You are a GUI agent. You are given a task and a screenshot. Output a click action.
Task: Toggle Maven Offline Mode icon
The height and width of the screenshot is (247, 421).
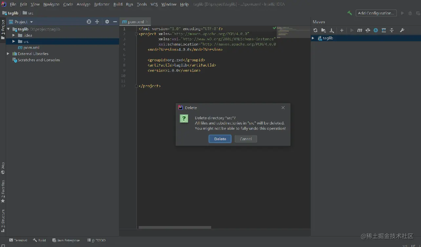368,30
